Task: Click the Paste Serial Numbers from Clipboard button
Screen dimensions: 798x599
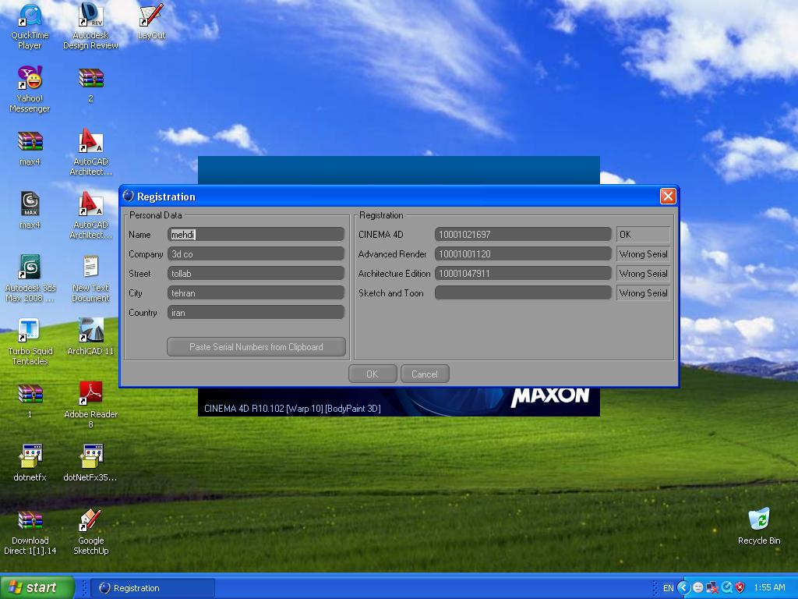Action: (256, 347)
